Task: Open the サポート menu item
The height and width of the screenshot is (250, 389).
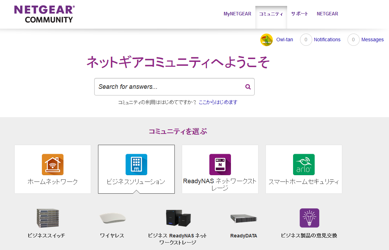Action: click(300, 14)
